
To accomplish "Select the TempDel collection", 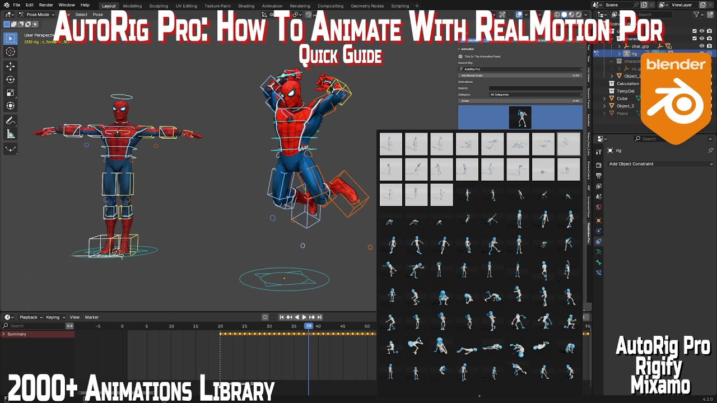I will (625, 91).
